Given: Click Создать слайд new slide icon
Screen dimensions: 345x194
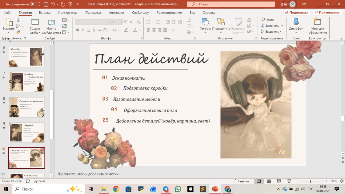Looking at the screenshot, I should point(35,22).
